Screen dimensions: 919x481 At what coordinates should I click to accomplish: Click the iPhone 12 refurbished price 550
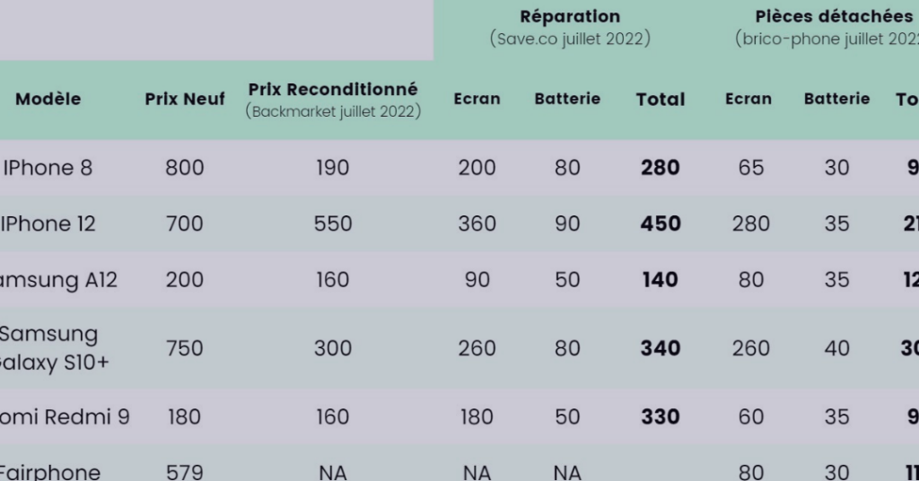point(333,223)
